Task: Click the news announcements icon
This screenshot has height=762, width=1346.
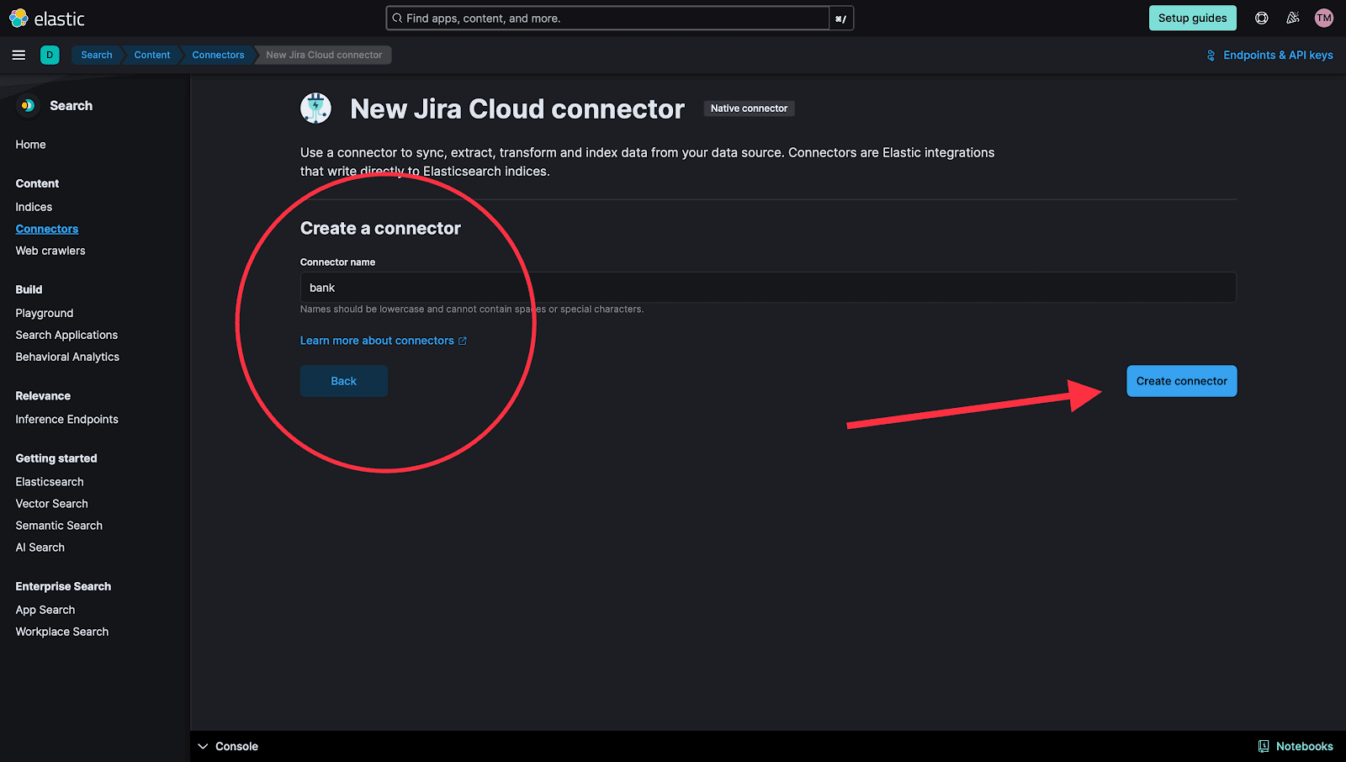Action: tap(1292, 18)
